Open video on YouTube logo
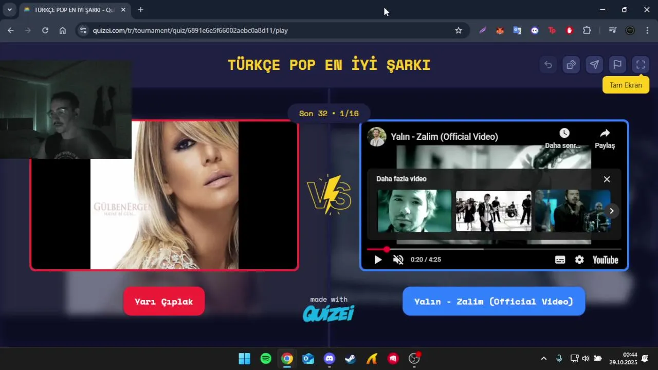The height and width of the screenshot is (370, 658). pos(605,260)
